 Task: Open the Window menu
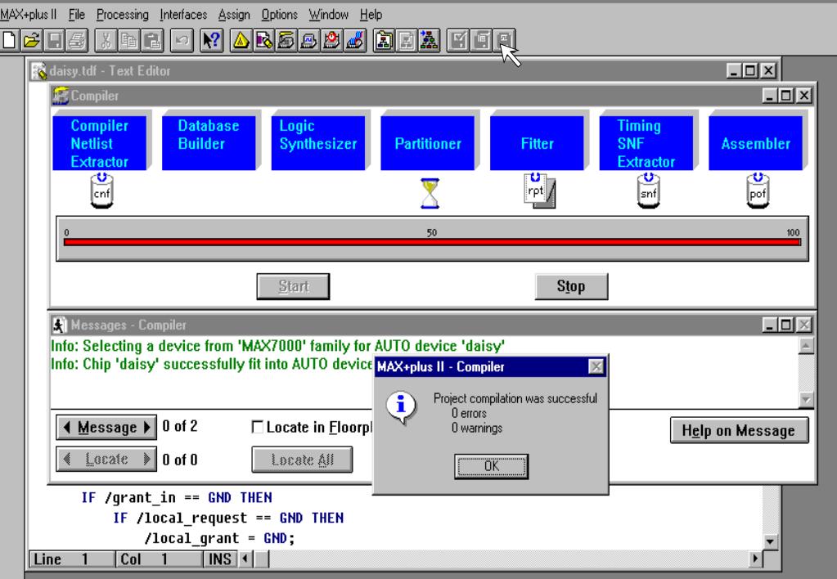(328, 15)
